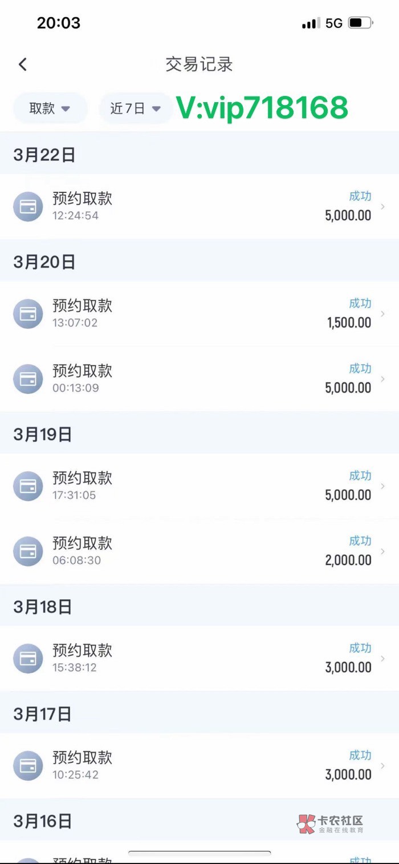The width and height of the screenshot is (399, 864).
Task: Tap card icon of 06:08:30 withdrawal
Action: (x=28, y=551)
